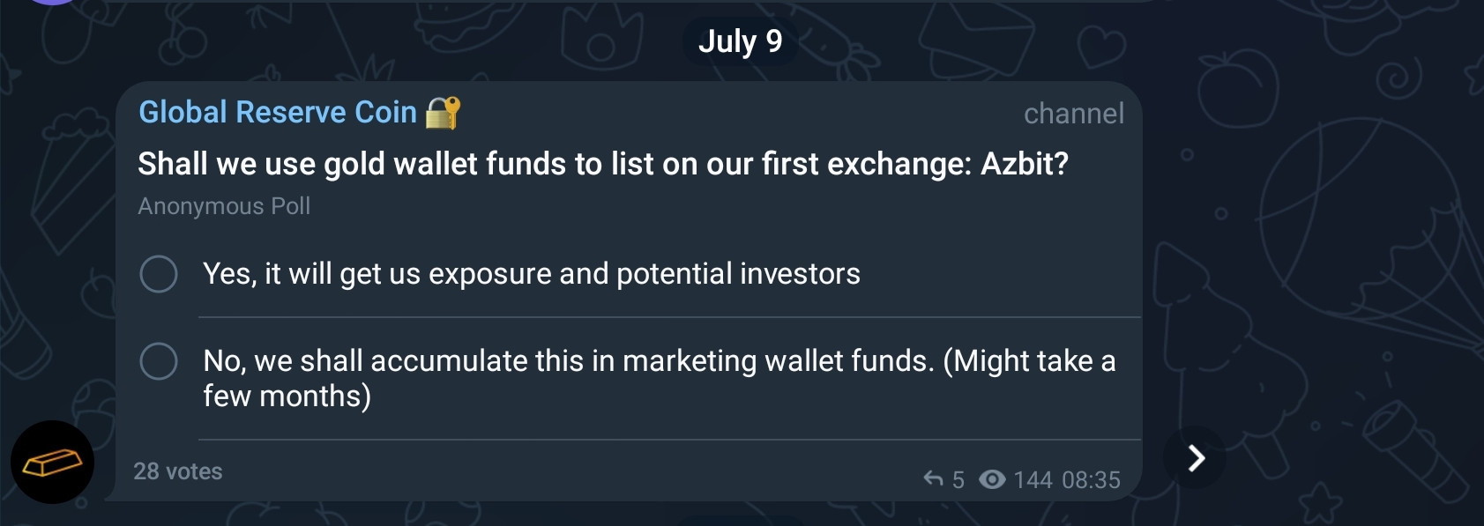Click the 08:35 message timestamp

point(1091,480)
